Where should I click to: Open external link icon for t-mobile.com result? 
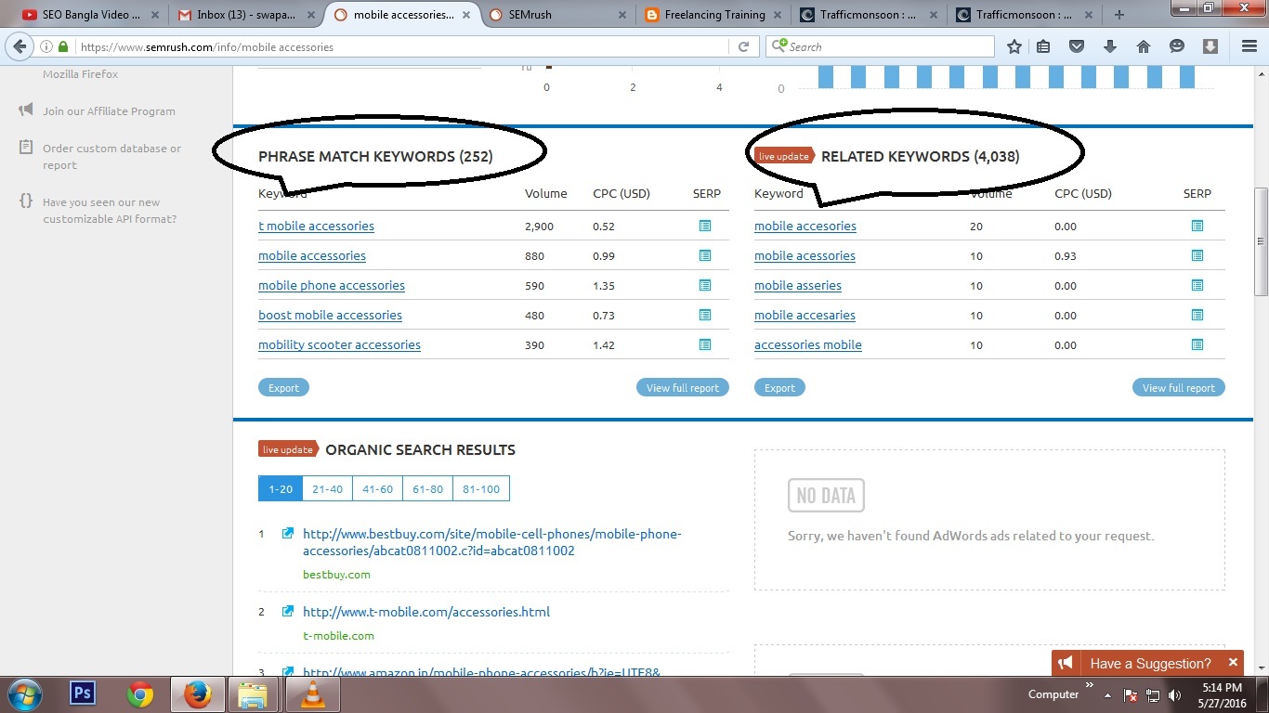tap(288, 612)
